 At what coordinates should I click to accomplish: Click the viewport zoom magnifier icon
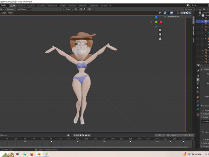click(x=160, y=30)
